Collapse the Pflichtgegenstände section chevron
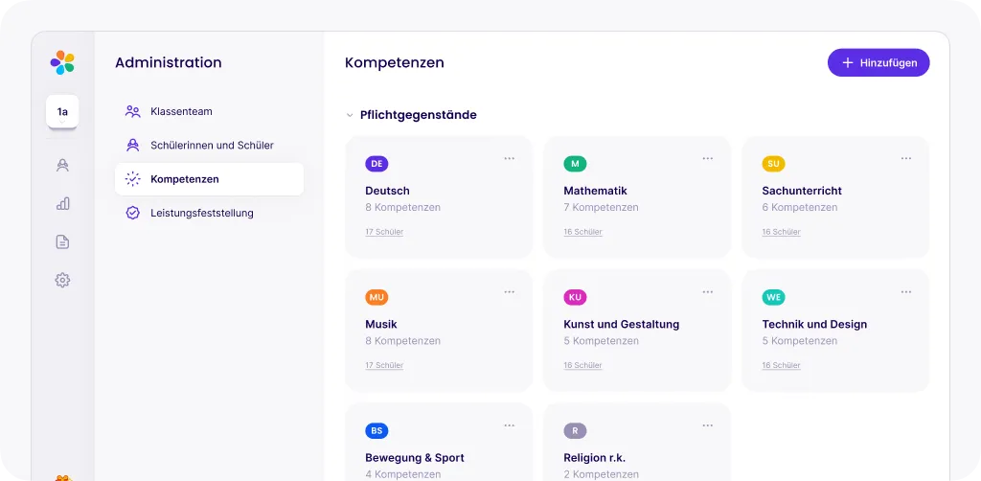The height and width of the screenshot is (481, 981). tap(350, 115)
